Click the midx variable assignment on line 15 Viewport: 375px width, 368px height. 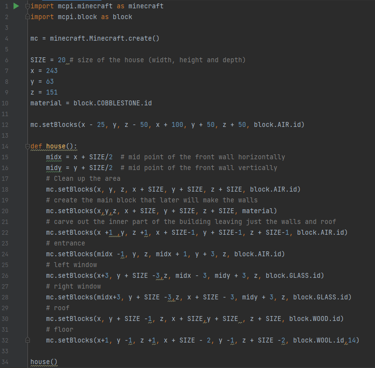[x=53, y=157]
